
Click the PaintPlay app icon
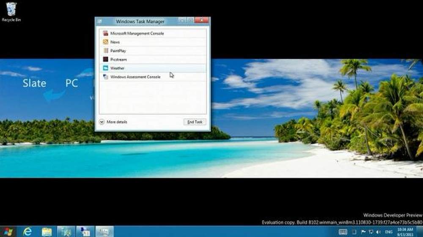(x=105, y=50)
